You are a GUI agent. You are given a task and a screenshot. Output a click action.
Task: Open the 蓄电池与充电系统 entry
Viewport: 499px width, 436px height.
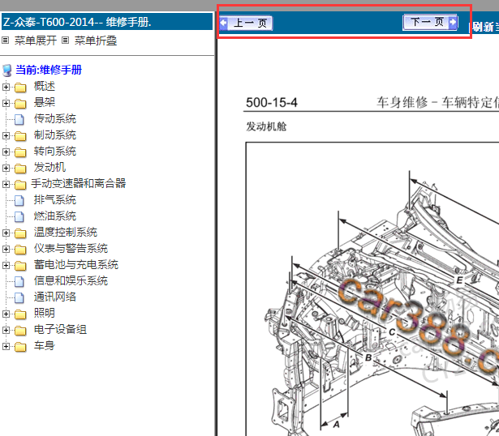pos(76,264)
